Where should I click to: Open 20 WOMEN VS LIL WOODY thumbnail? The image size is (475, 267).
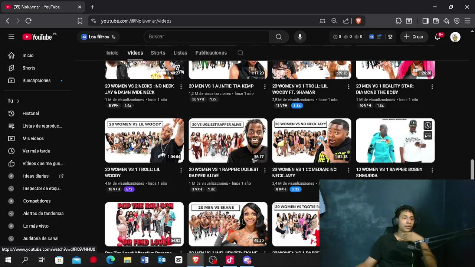click(x=144, y=141)
